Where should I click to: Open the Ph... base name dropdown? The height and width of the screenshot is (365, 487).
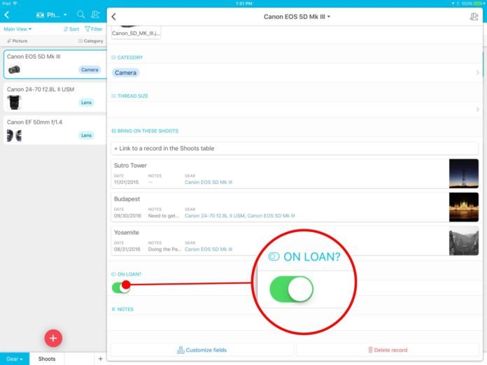52,15
